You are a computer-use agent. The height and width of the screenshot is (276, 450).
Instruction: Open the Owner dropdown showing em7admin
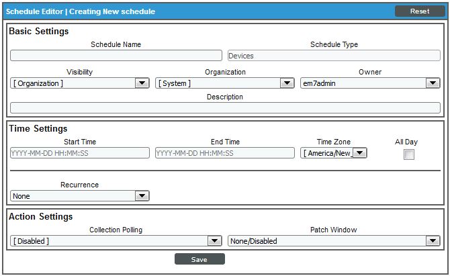[370, 83]
